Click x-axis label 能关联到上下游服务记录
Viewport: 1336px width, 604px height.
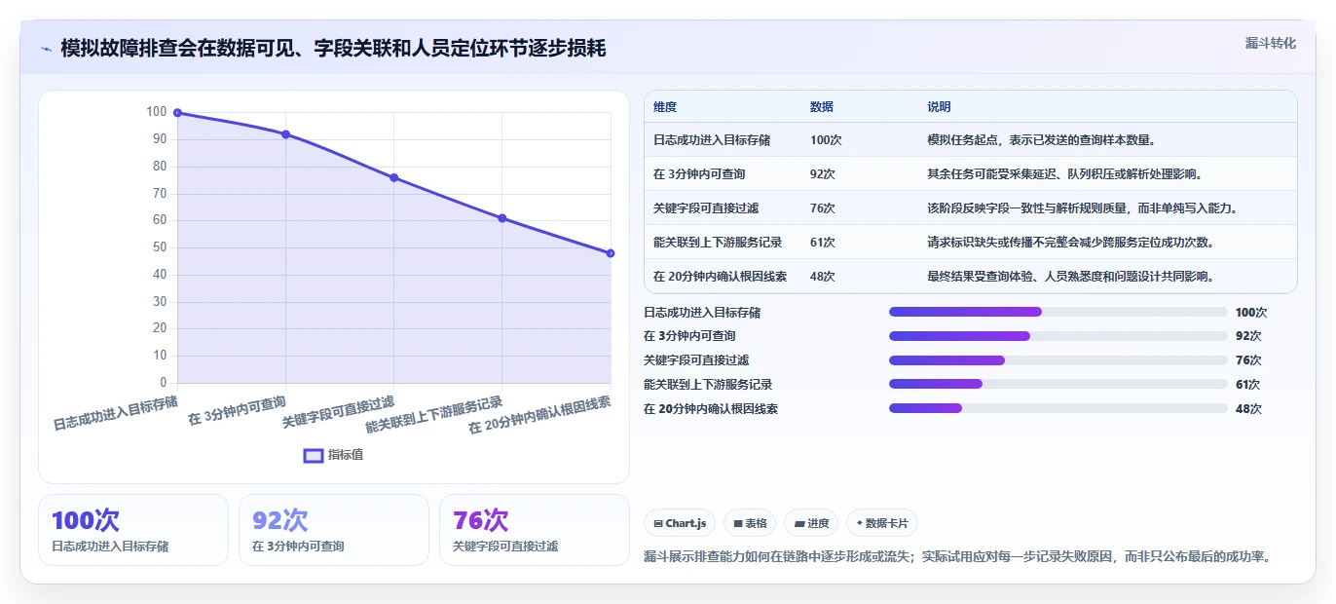click(x=434, y=414)
